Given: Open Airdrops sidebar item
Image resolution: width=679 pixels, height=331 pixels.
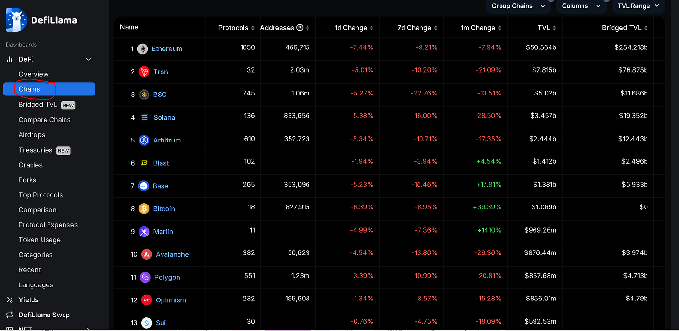Looking at the screenshot, I should pyautogui.click(x=32, y=135).
